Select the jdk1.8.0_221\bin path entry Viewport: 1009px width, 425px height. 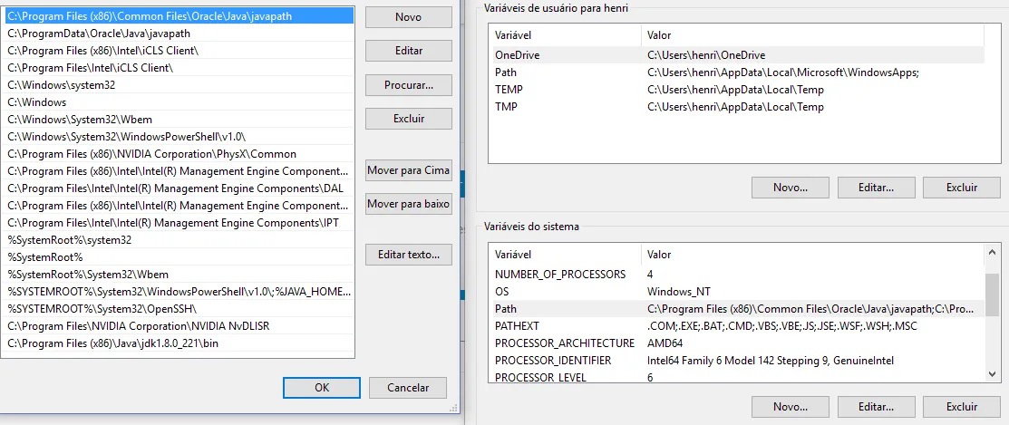pyautogui.click(x=113, y=343)
